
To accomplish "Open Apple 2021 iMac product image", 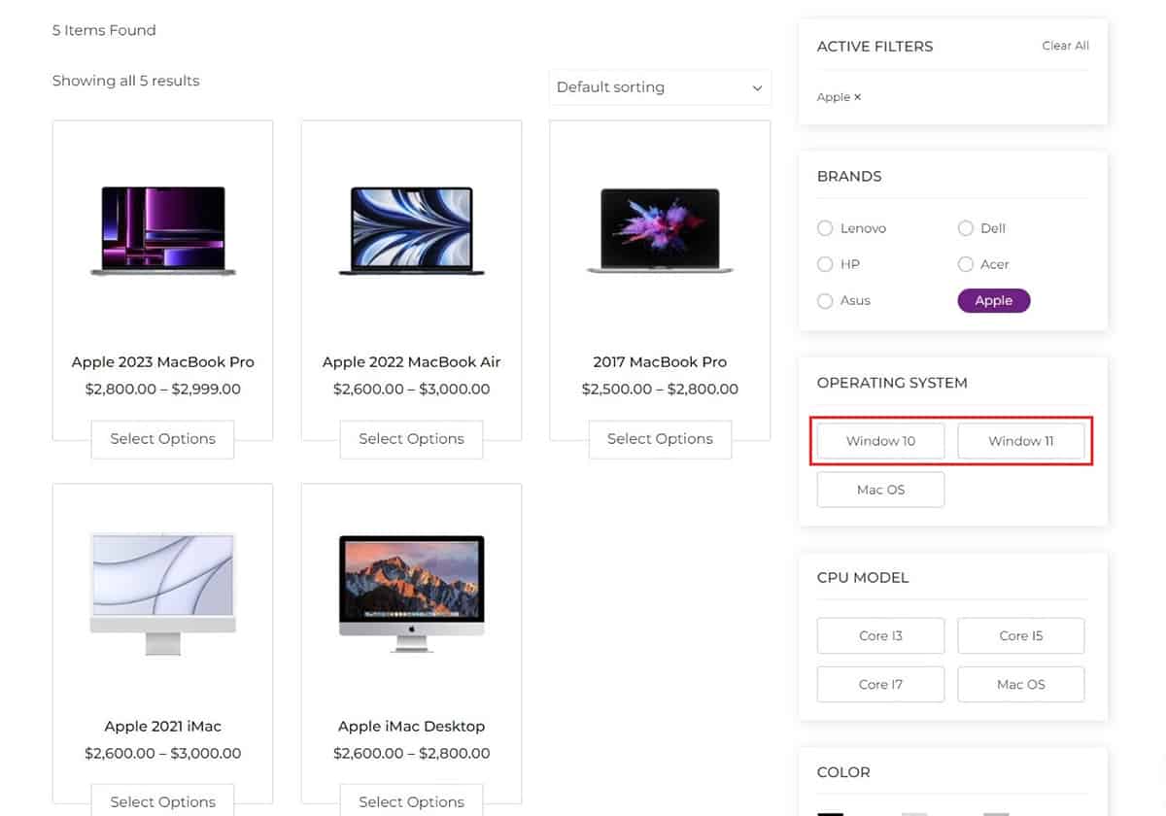I will coord(162,594).
